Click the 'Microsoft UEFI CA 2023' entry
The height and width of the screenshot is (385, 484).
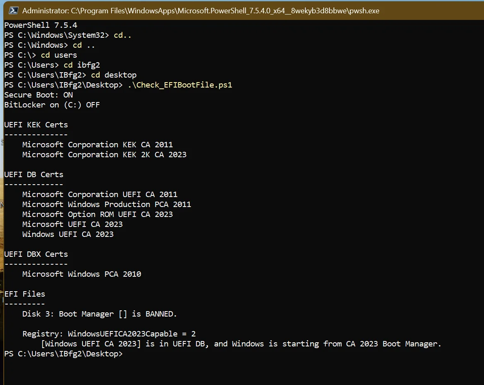[73, 224]
